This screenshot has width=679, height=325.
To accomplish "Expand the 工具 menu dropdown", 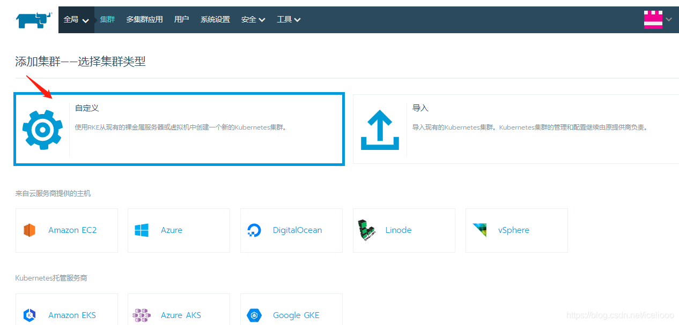I will [289, 19].
